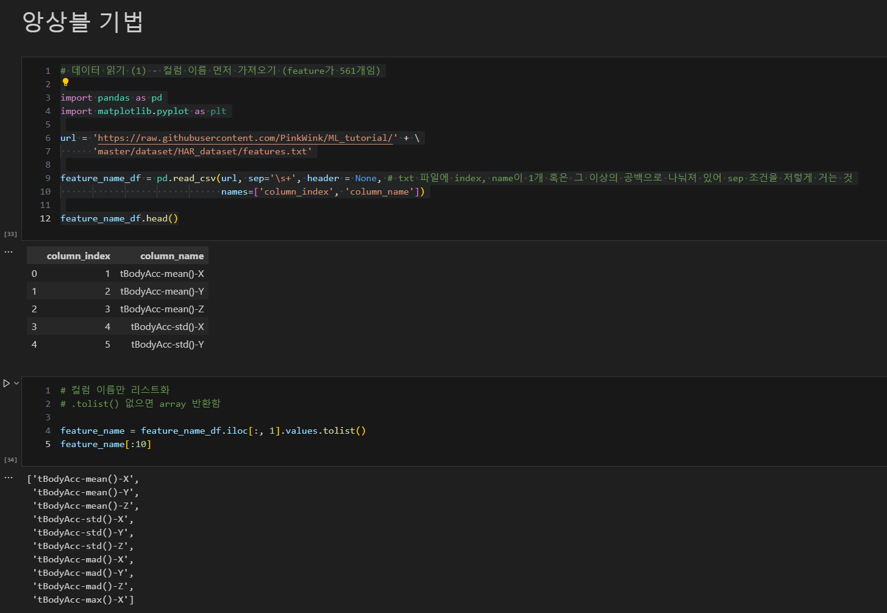Click the .tolist() comment line in second cell
Image resolution: width=887 pixels, height=613 pixels.
(x=140, y=404)
